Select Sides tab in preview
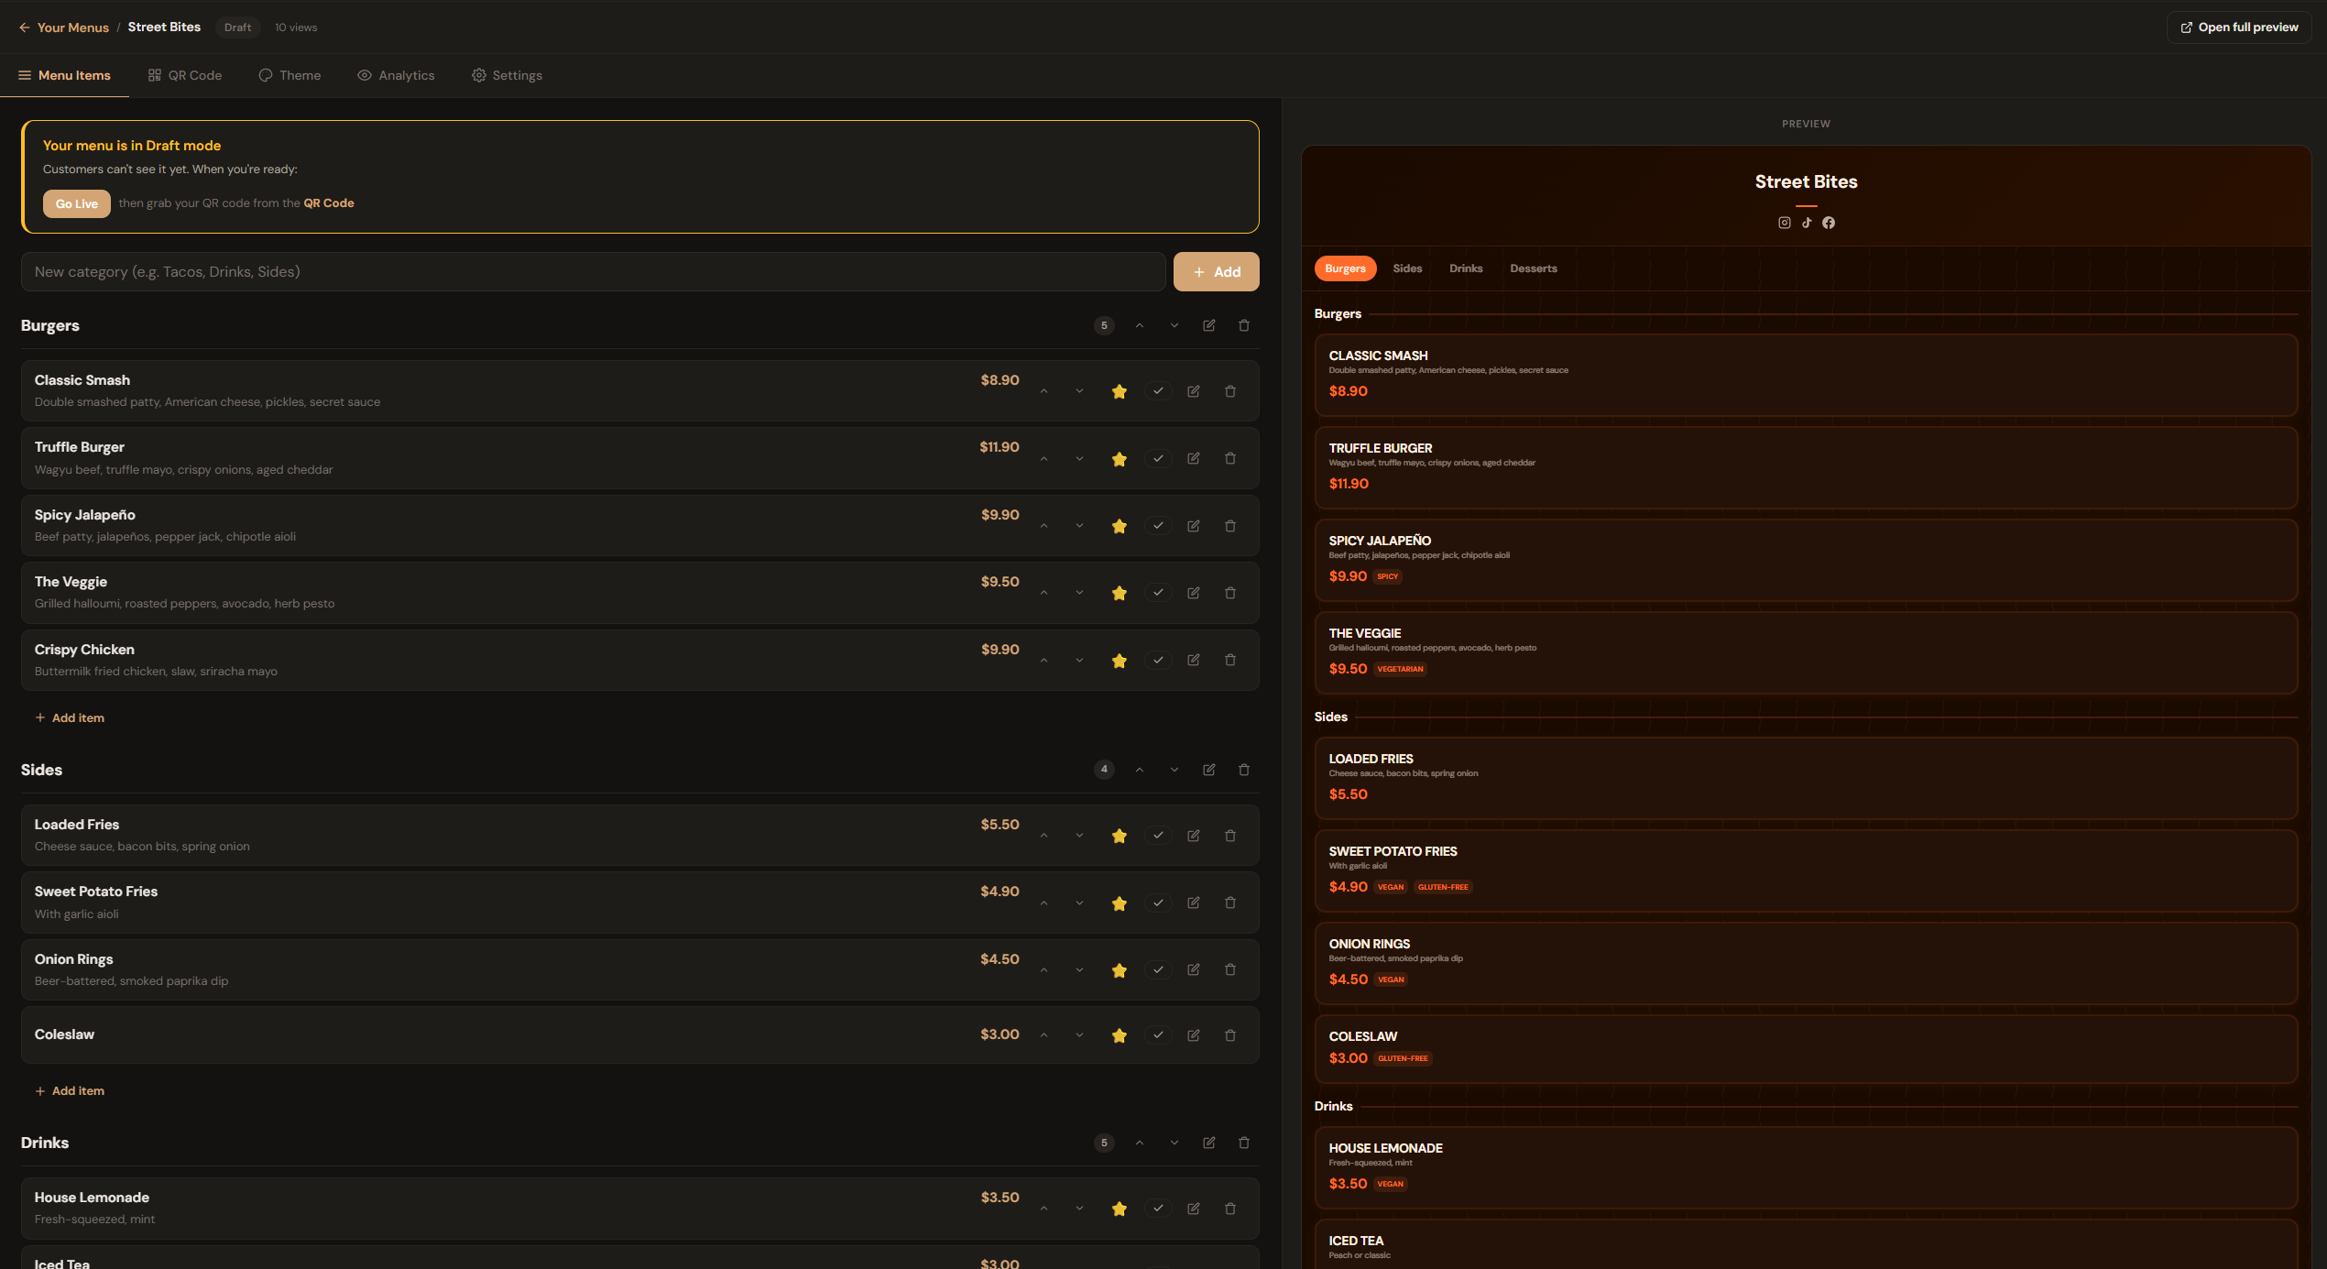The image size is (2327, 1269). [x=1407, y=268]
